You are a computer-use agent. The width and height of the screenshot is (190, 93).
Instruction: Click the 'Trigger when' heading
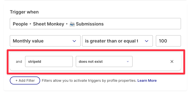[x=24, y=12]
